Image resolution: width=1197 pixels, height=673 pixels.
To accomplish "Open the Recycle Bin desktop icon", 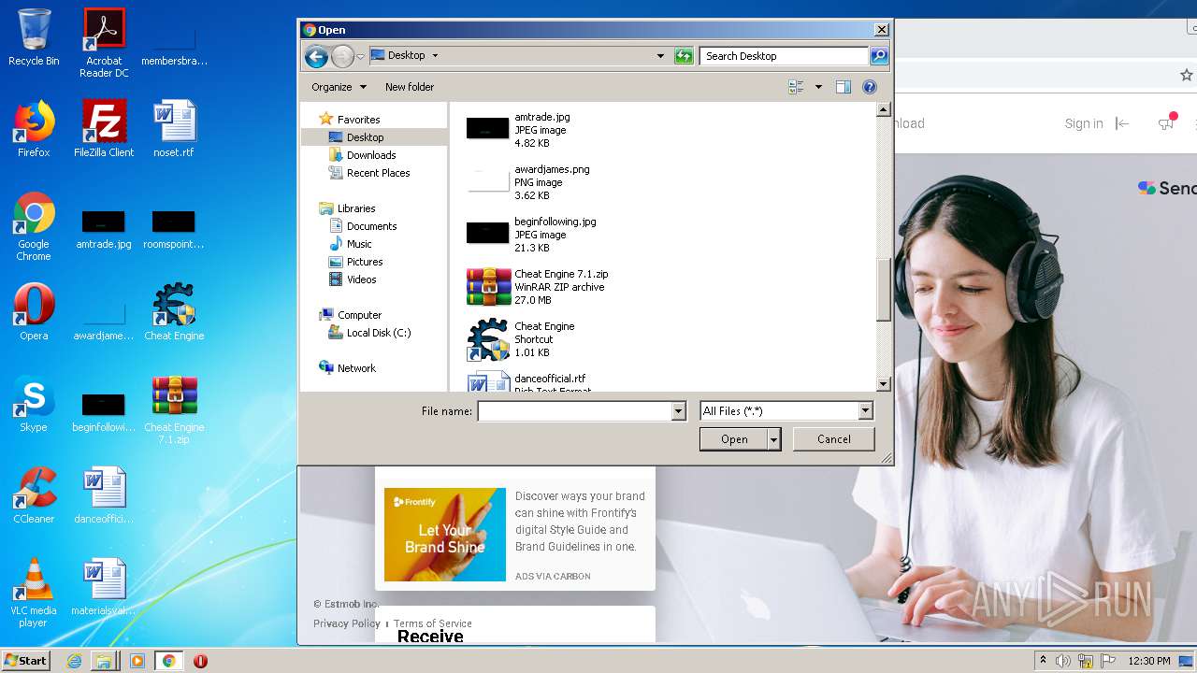I will [x=34, y=37].
